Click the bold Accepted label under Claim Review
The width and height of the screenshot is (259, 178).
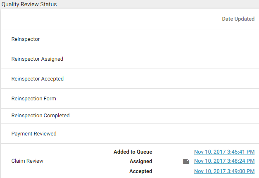click(x=140, y=171)
